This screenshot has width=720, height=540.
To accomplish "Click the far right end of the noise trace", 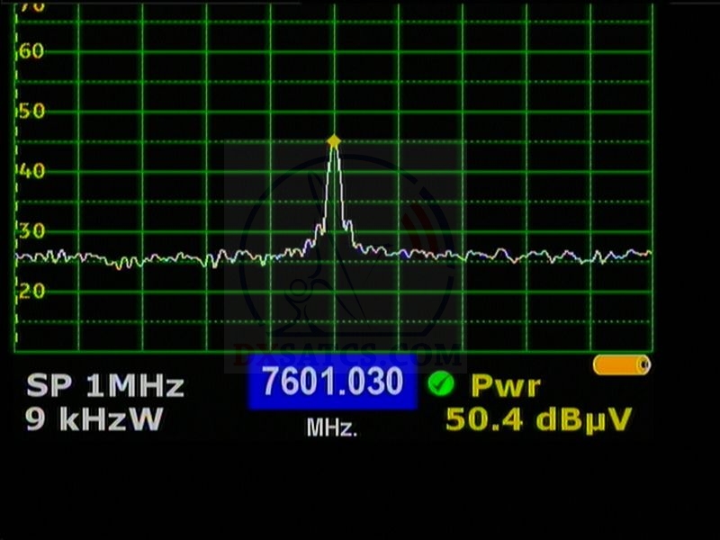I will tap(649, 254).
